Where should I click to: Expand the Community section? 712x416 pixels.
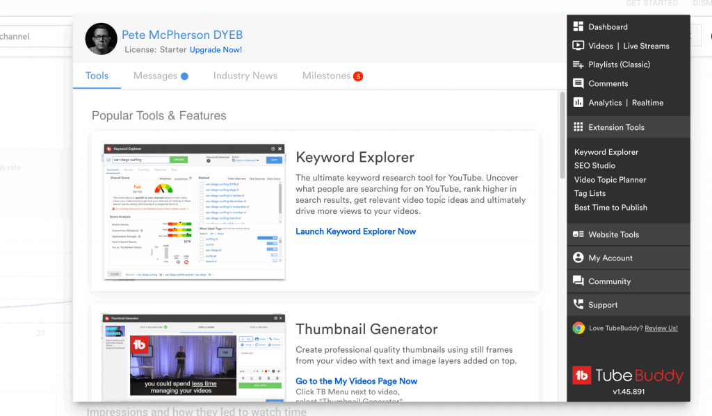629,281
